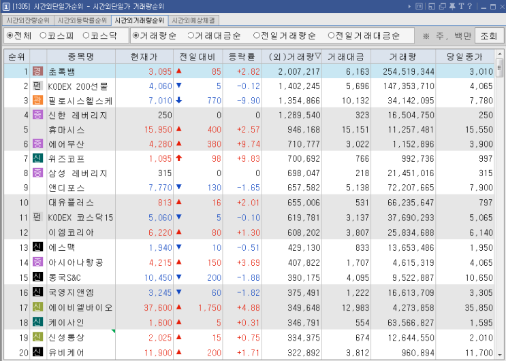This screenshot has height=361, width=506.
Task: Click the 거래대금 column header
Action: [346, 56]
